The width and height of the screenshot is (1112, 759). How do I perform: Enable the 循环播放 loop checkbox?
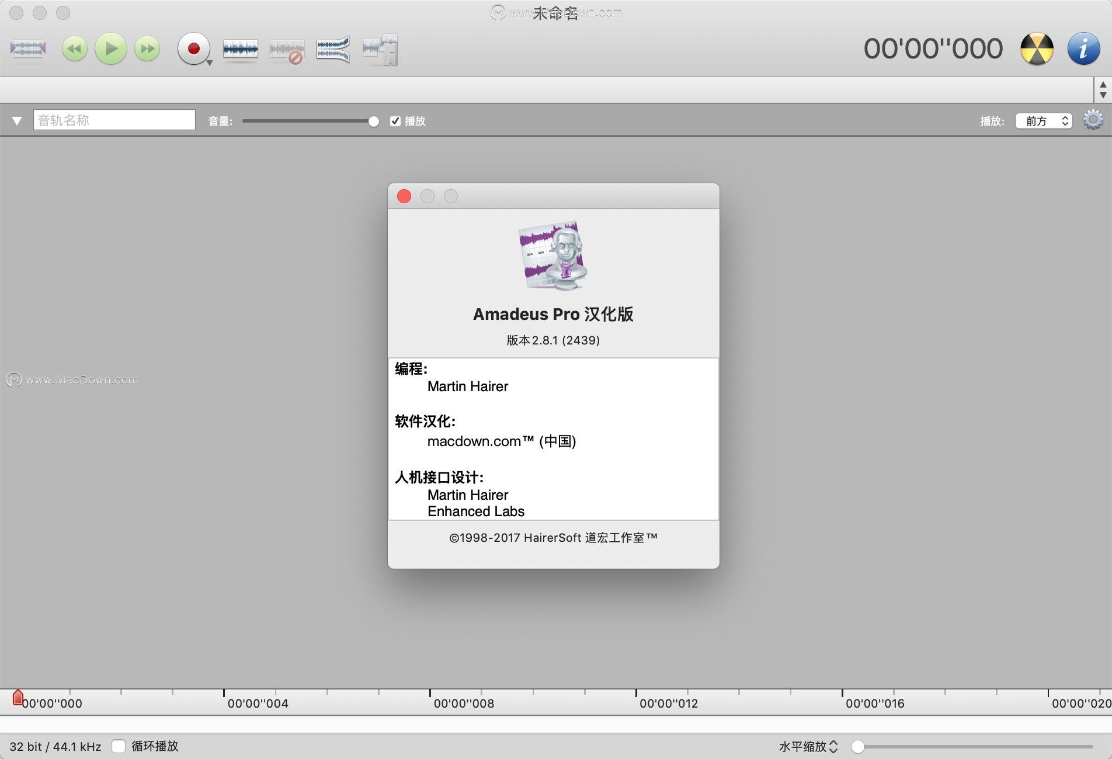tap(119, 746)
